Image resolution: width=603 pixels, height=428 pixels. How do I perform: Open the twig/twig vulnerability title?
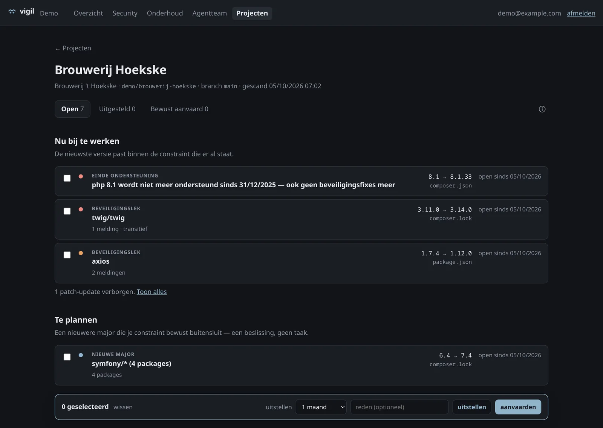108,218
